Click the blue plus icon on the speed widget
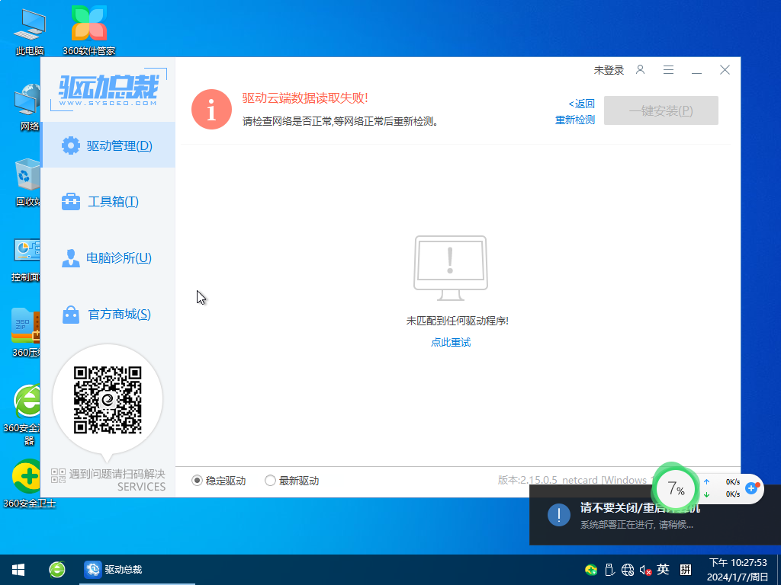 coord(752,488)
